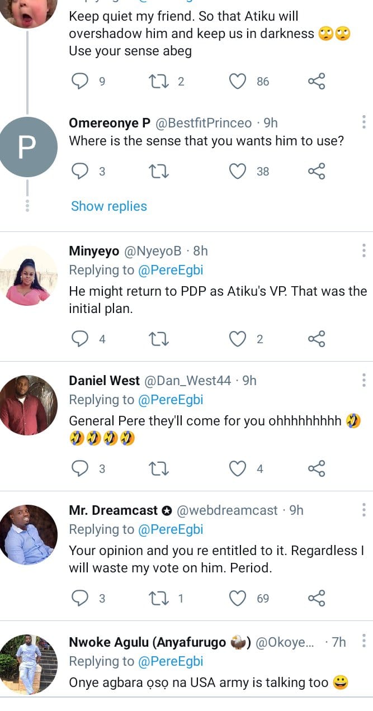Reply to Minyeyo's tweet
The width and height of the screenshot is (373, 711).
[x=81, y=339]
